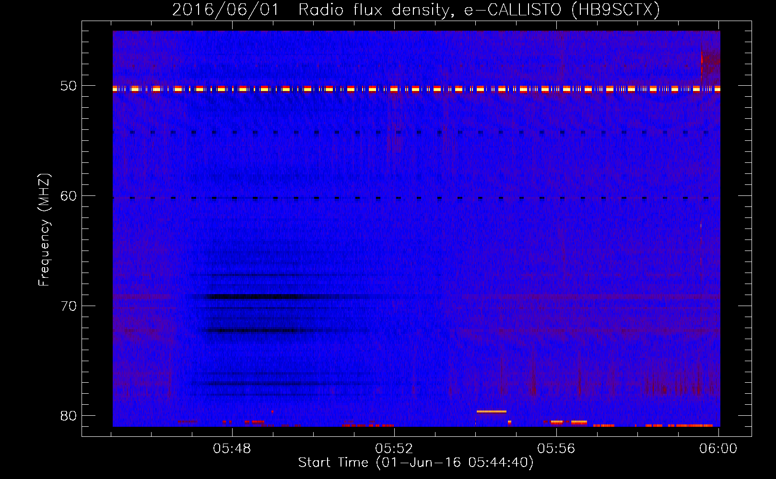Click the 'Frequency (MHZ)' axis label
Image resolution: width=776 pixels, height=479 pixels.
(x=44, y=230)
